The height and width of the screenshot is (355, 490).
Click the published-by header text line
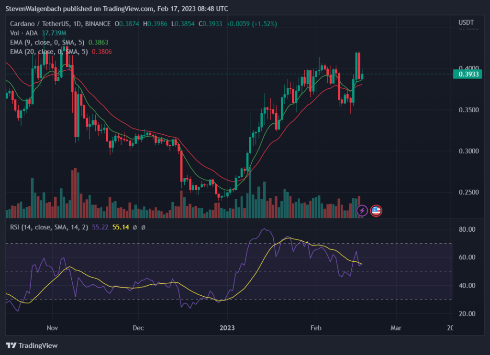(117, 9)
